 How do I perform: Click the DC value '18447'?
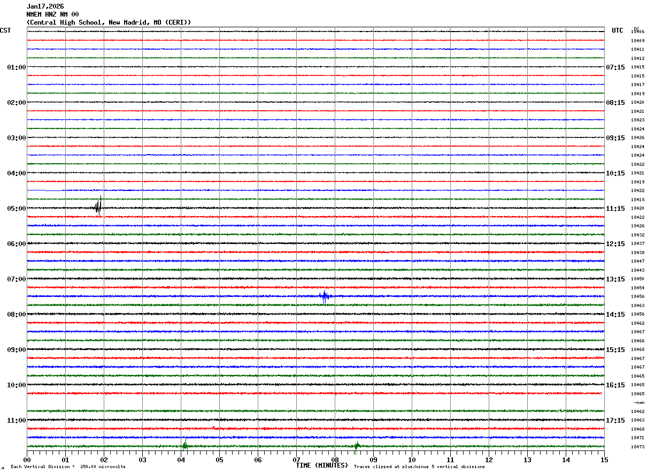tap(637, 261)
